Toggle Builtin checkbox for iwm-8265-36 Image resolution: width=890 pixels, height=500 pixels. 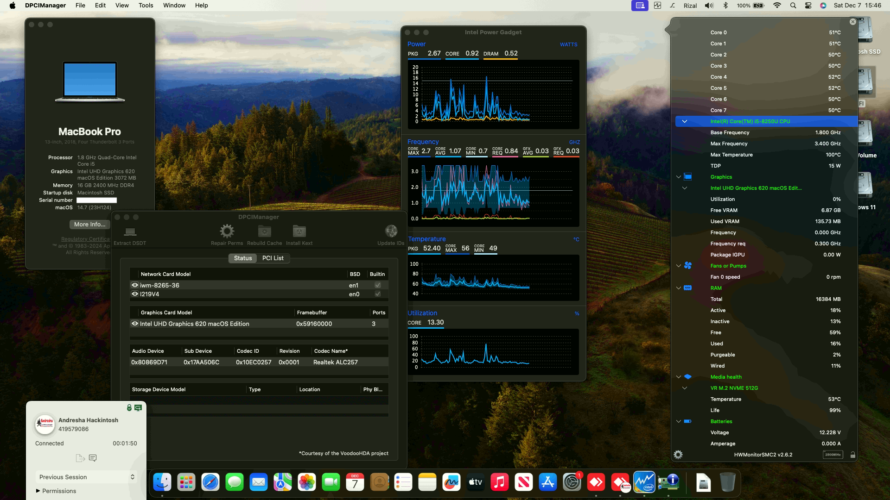coord(378,285)
